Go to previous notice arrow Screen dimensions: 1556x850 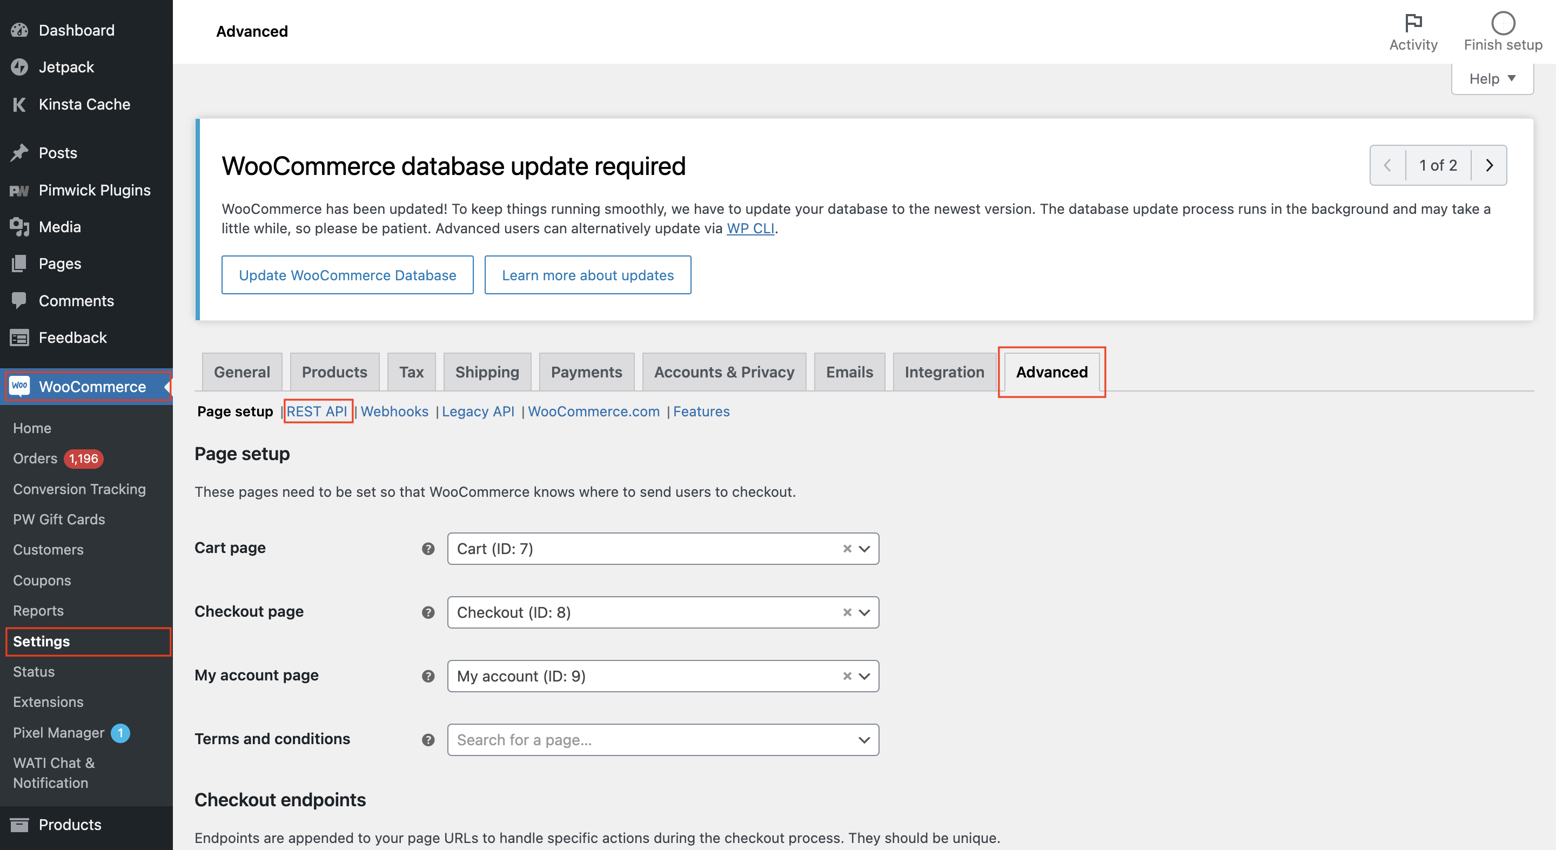tap(1387, 165)
